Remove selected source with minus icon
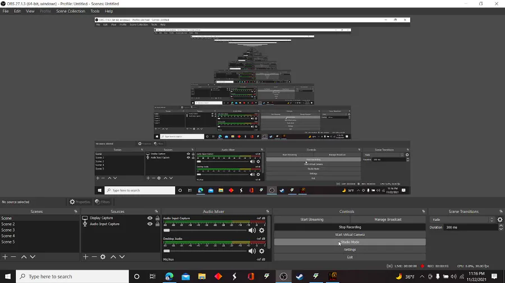The image size is (505, 283). tap(94, 257)
